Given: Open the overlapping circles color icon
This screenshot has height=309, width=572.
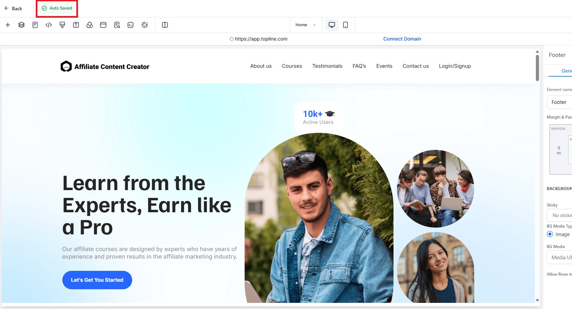Looking at the screenshot, I should (90, 25).
